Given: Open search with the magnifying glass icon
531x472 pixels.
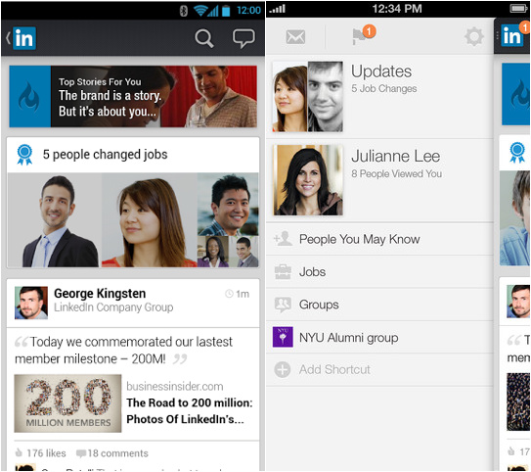Looking at the screenshot, I should click(203, 38).
